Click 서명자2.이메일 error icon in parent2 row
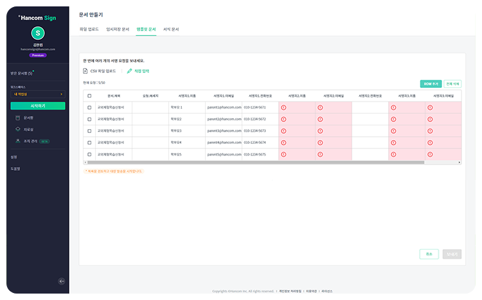Viewport: 482px width, 300px height. [x=320, y=119]
